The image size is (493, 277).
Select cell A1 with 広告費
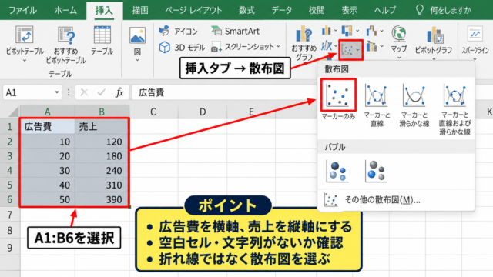pyautogui.click(x=48, y=126)
